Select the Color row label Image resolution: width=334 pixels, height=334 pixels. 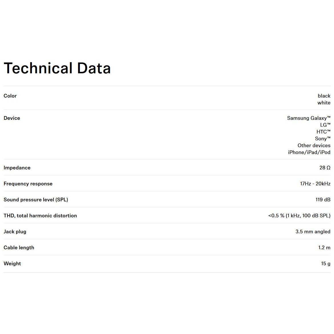(x=10, y=96)
